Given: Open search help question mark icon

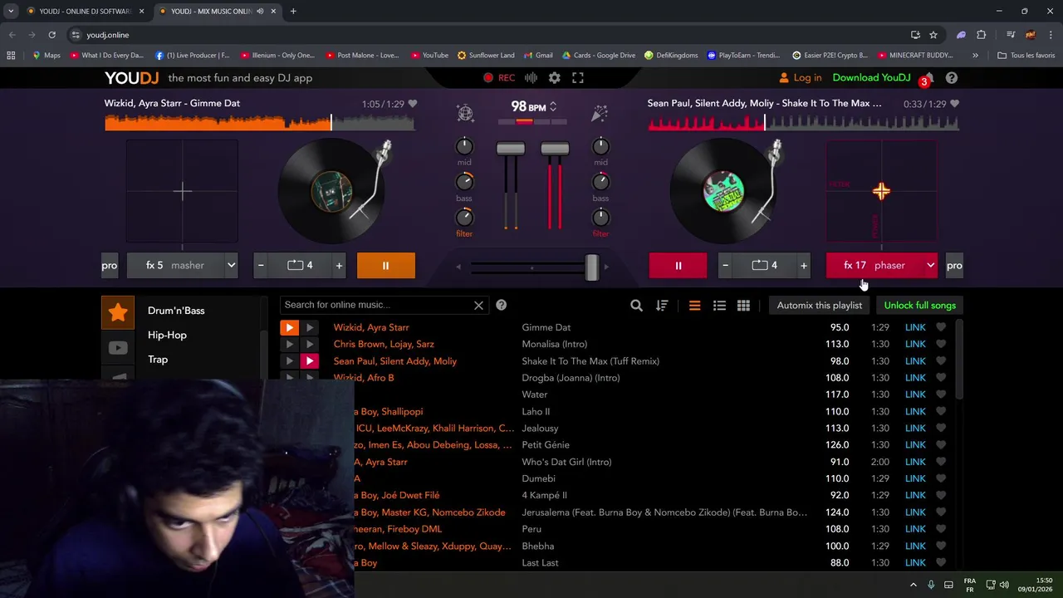Looking at the screenshot, I should (501, 305).
